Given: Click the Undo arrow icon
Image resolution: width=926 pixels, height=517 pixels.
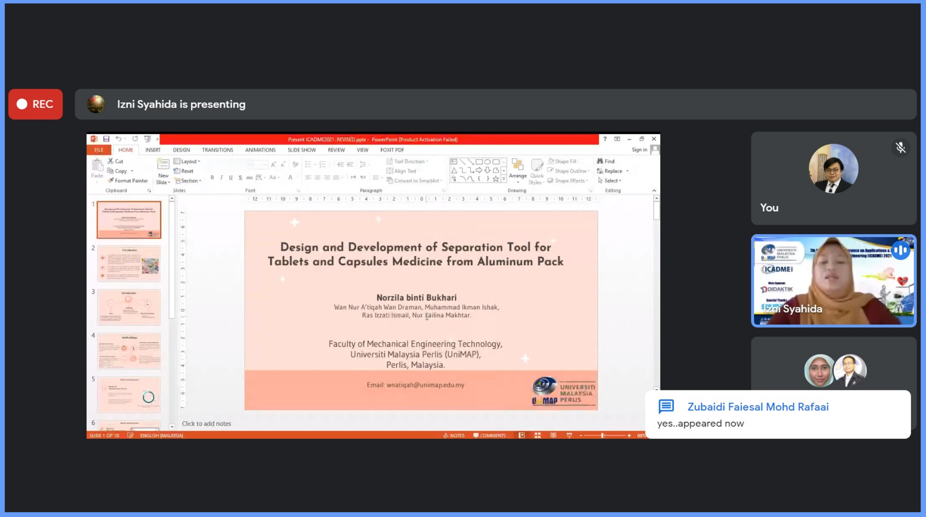Looking at the screenshot, I should click(x=118, y=139).
